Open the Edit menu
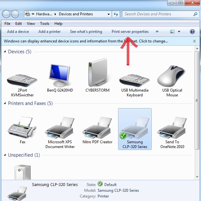This screenshot has width=201, height=201. (19, 24)
